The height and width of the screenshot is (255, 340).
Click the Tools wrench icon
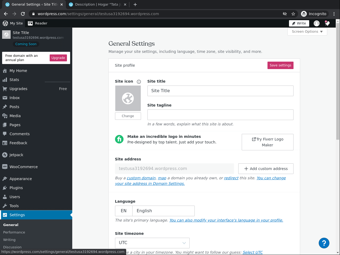(5, 206)
